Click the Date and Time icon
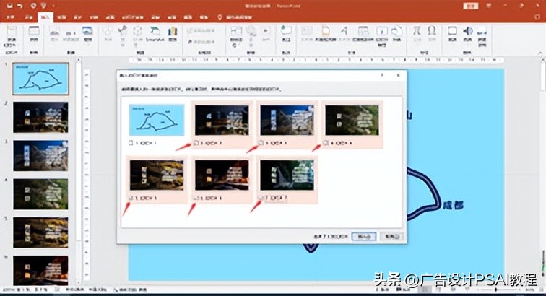The height and width of the screenshot is (296, 546). click(x=363, y=30)
